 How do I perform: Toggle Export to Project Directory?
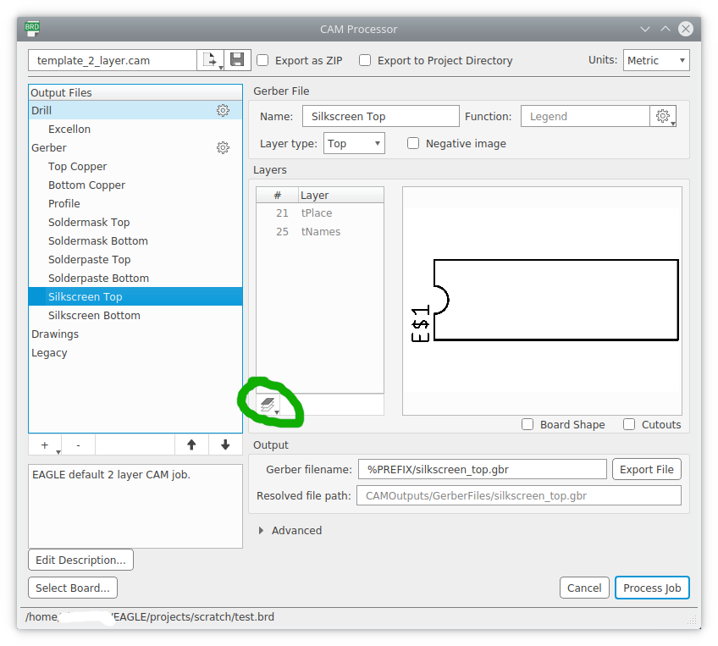tap(365, 60)
